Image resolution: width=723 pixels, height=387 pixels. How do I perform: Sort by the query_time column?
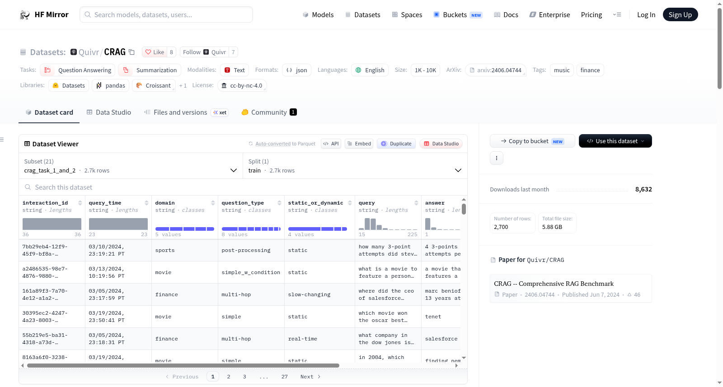[146, 203]
